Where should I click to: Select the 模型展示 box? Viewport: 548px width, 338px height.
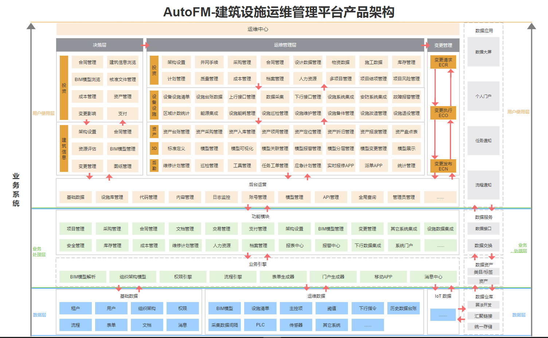[x=406, y=148]
